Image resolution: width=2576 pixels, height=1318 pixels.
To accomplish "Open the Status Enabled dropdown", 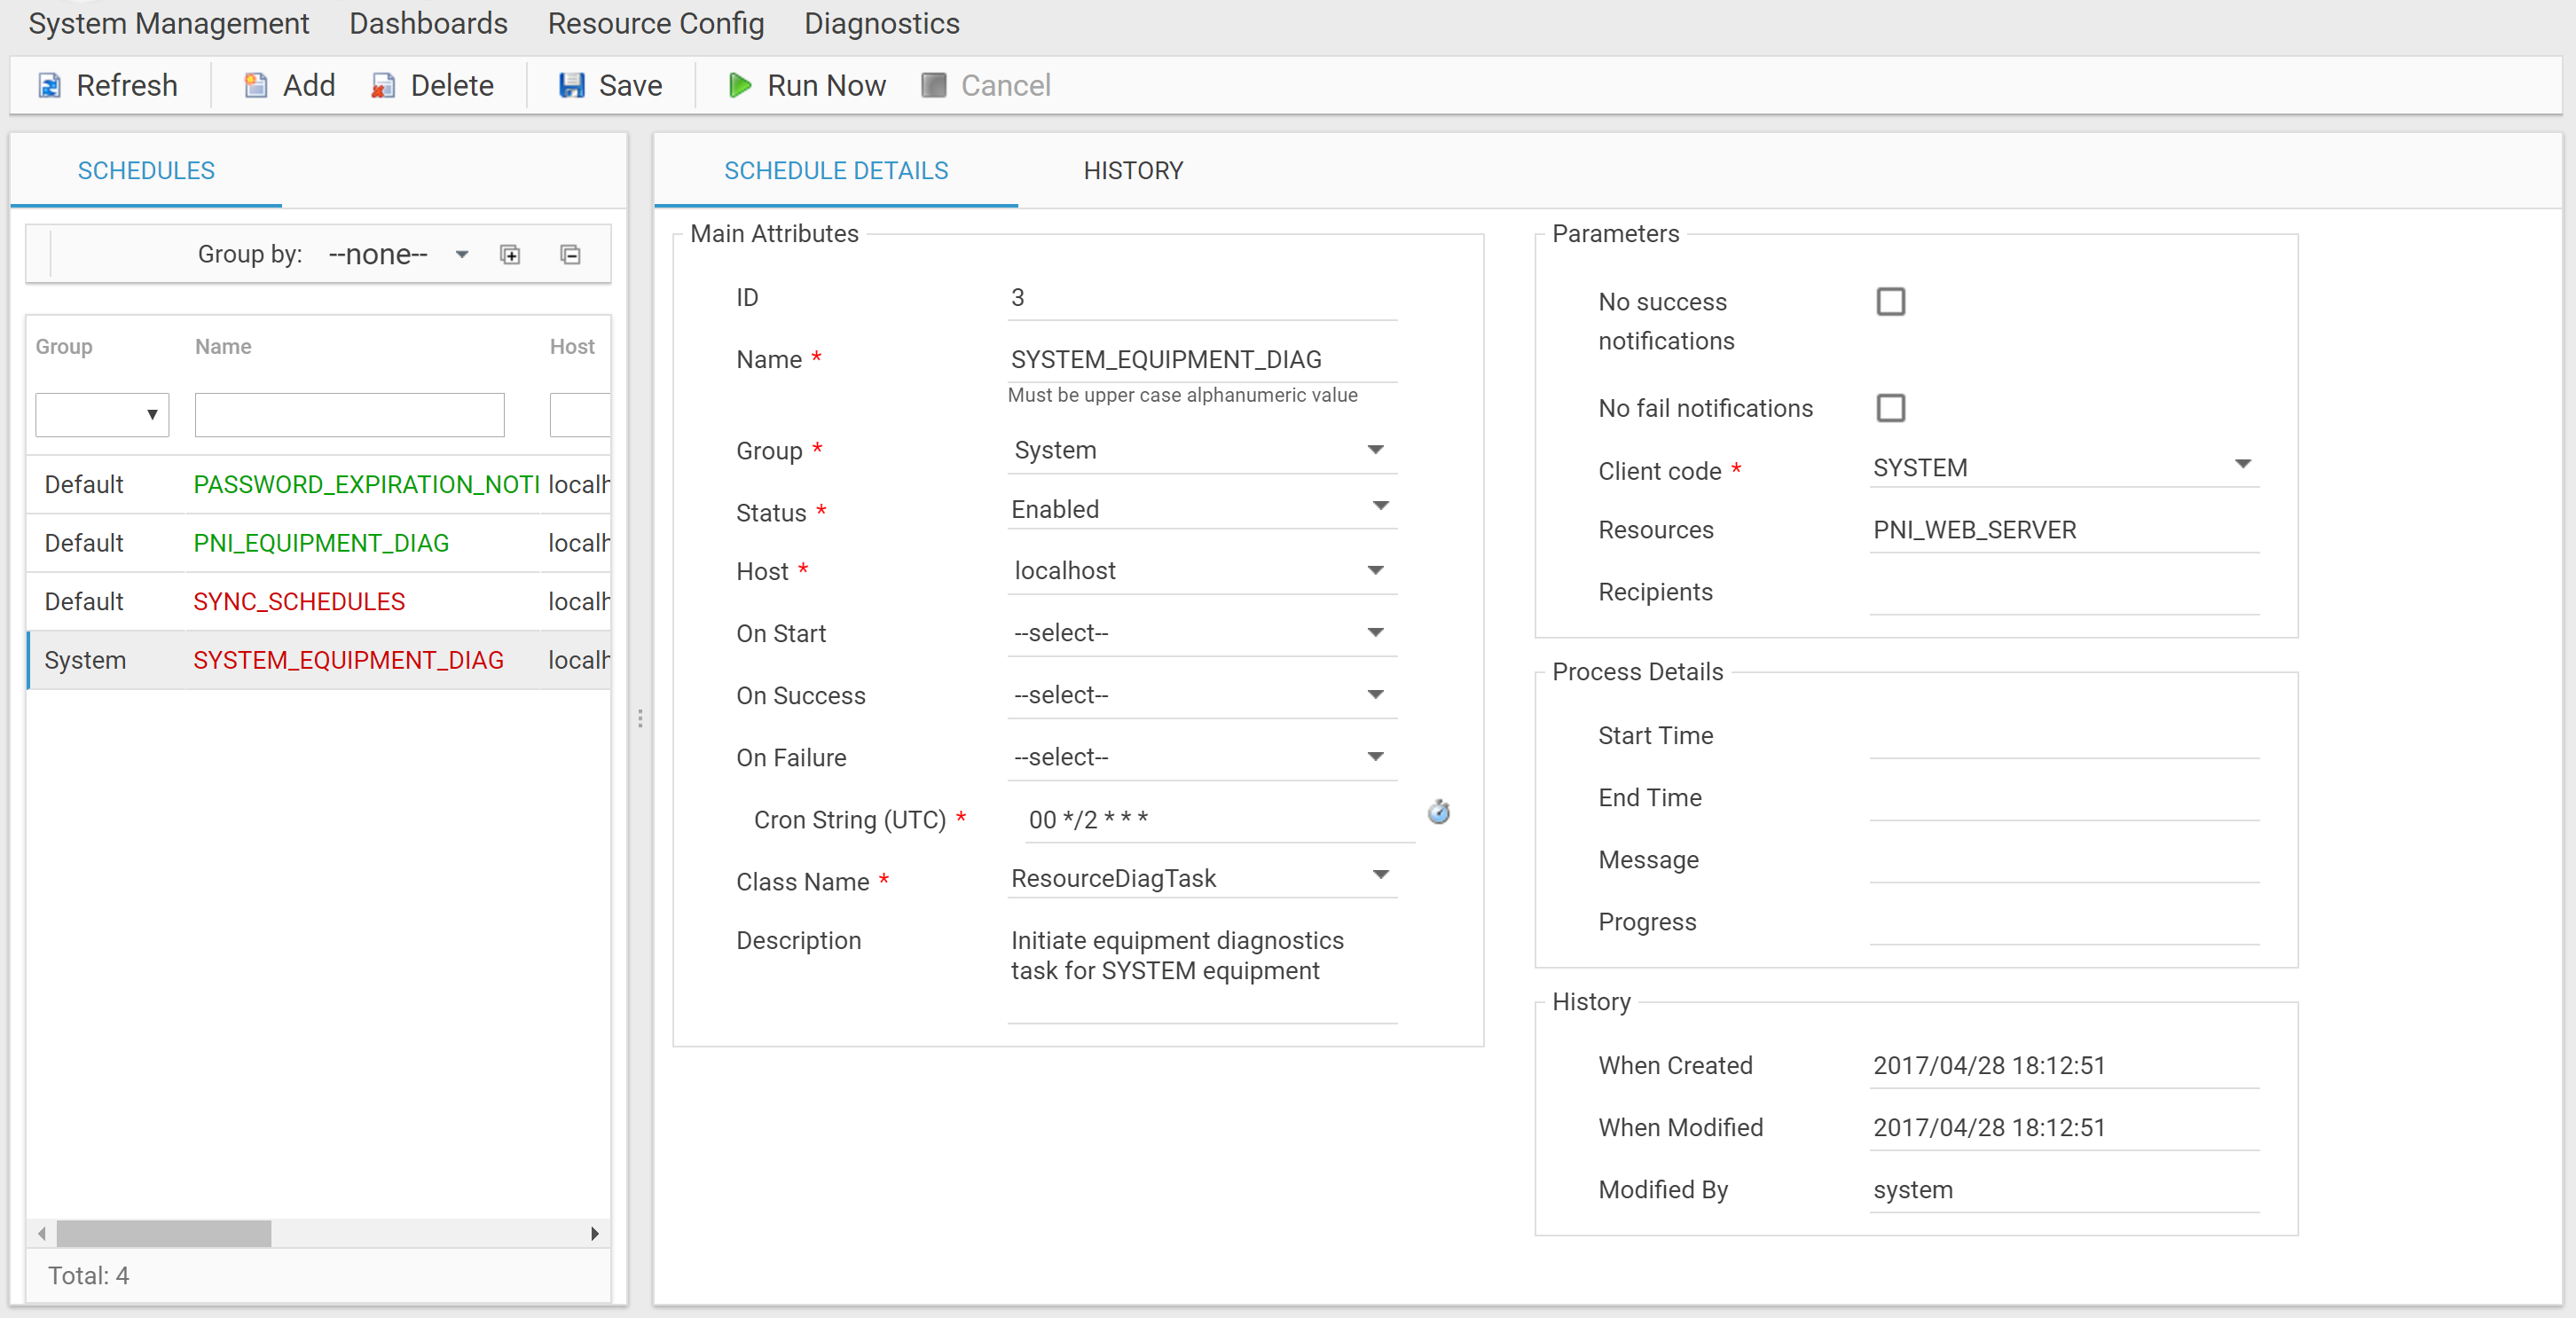I will 1201,509.
